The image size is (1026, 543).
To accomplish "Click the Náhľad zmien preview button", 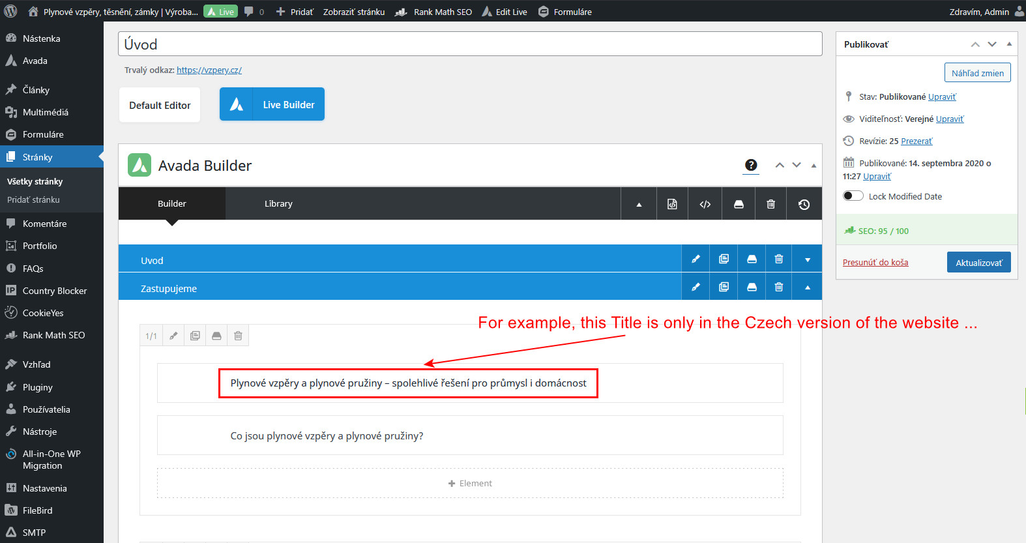I will click(977, 72).
